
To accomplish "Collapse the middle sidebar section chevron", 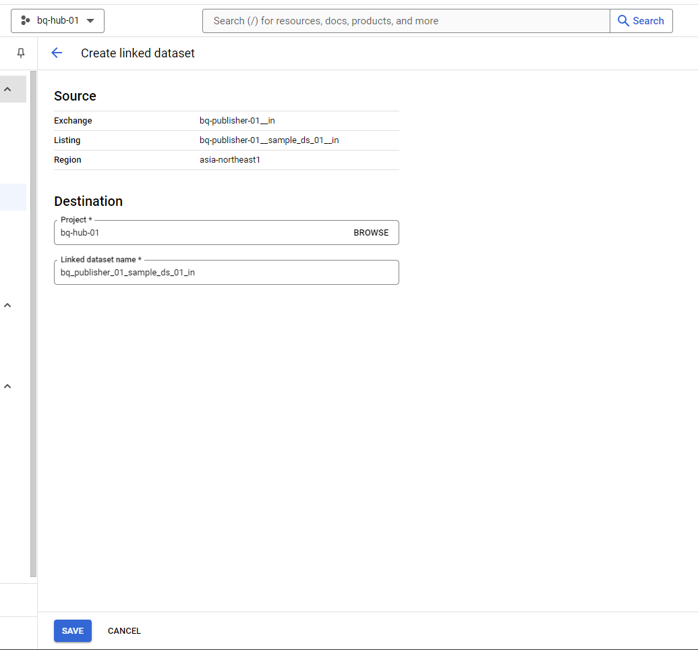I will (x=7, y=305).
